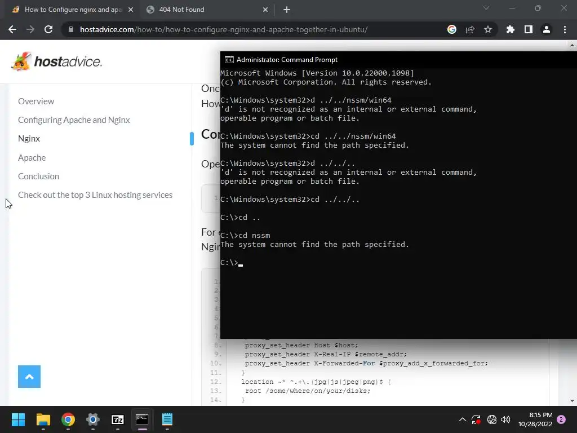Reload the hostadvice page
This screenshot has width=577, height=433.
pos(48,29)
